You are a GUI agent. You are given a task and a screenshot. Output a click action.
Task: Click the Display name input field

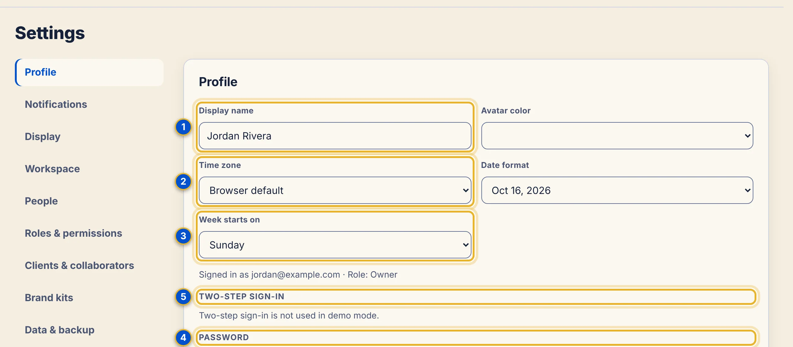(335, 136)
